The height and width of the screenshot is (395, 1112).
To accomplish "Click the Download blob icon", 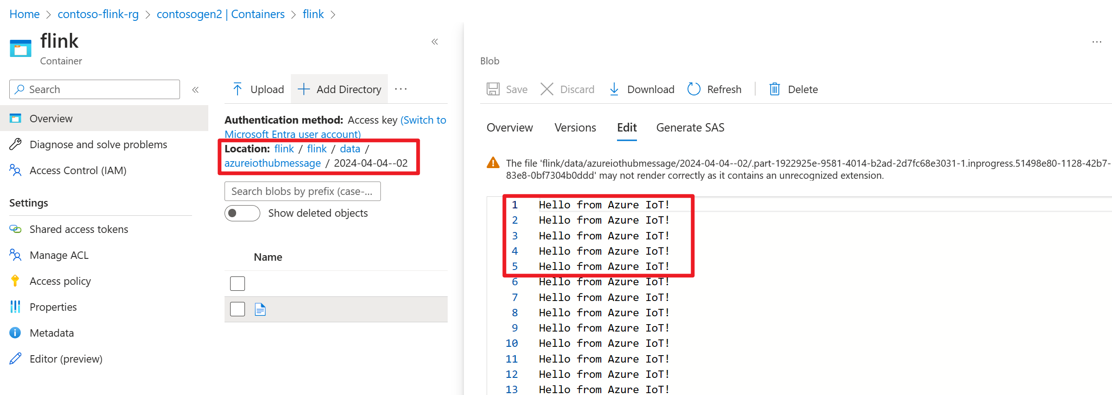I will [x=614, y=89].
